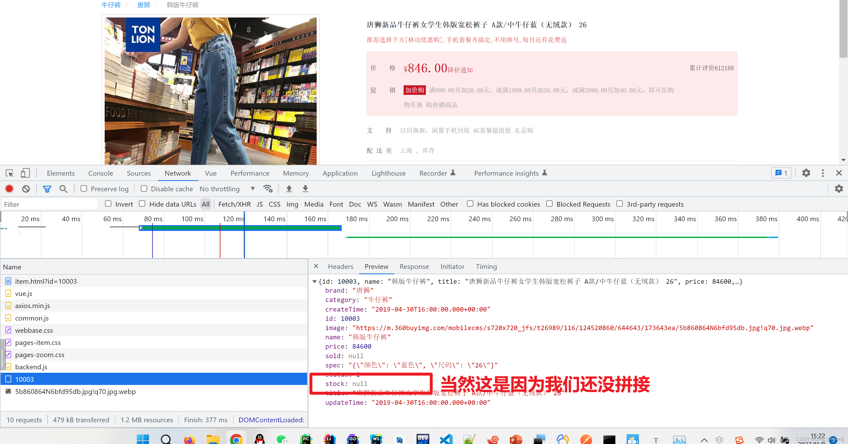Select the inspect element picker icon
This screenshot has width=848, height=444.
coord(10,173)
